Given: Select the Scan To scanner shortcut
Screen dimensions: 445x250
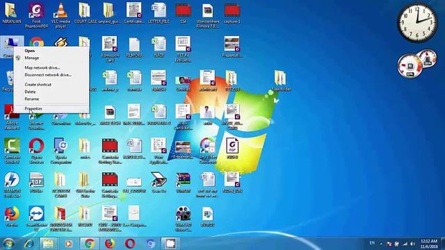Looking at the screenshot, I should point(159,183).
